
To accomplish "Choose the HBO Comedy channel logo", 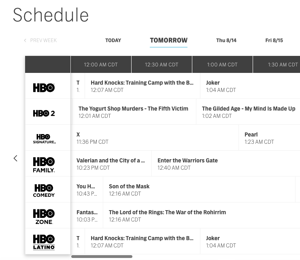I will tap(44, 191).
